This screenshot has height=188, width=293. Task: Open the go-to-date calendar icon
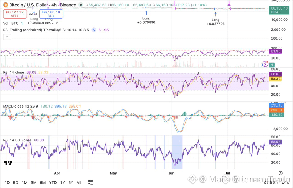coord(90,182)
